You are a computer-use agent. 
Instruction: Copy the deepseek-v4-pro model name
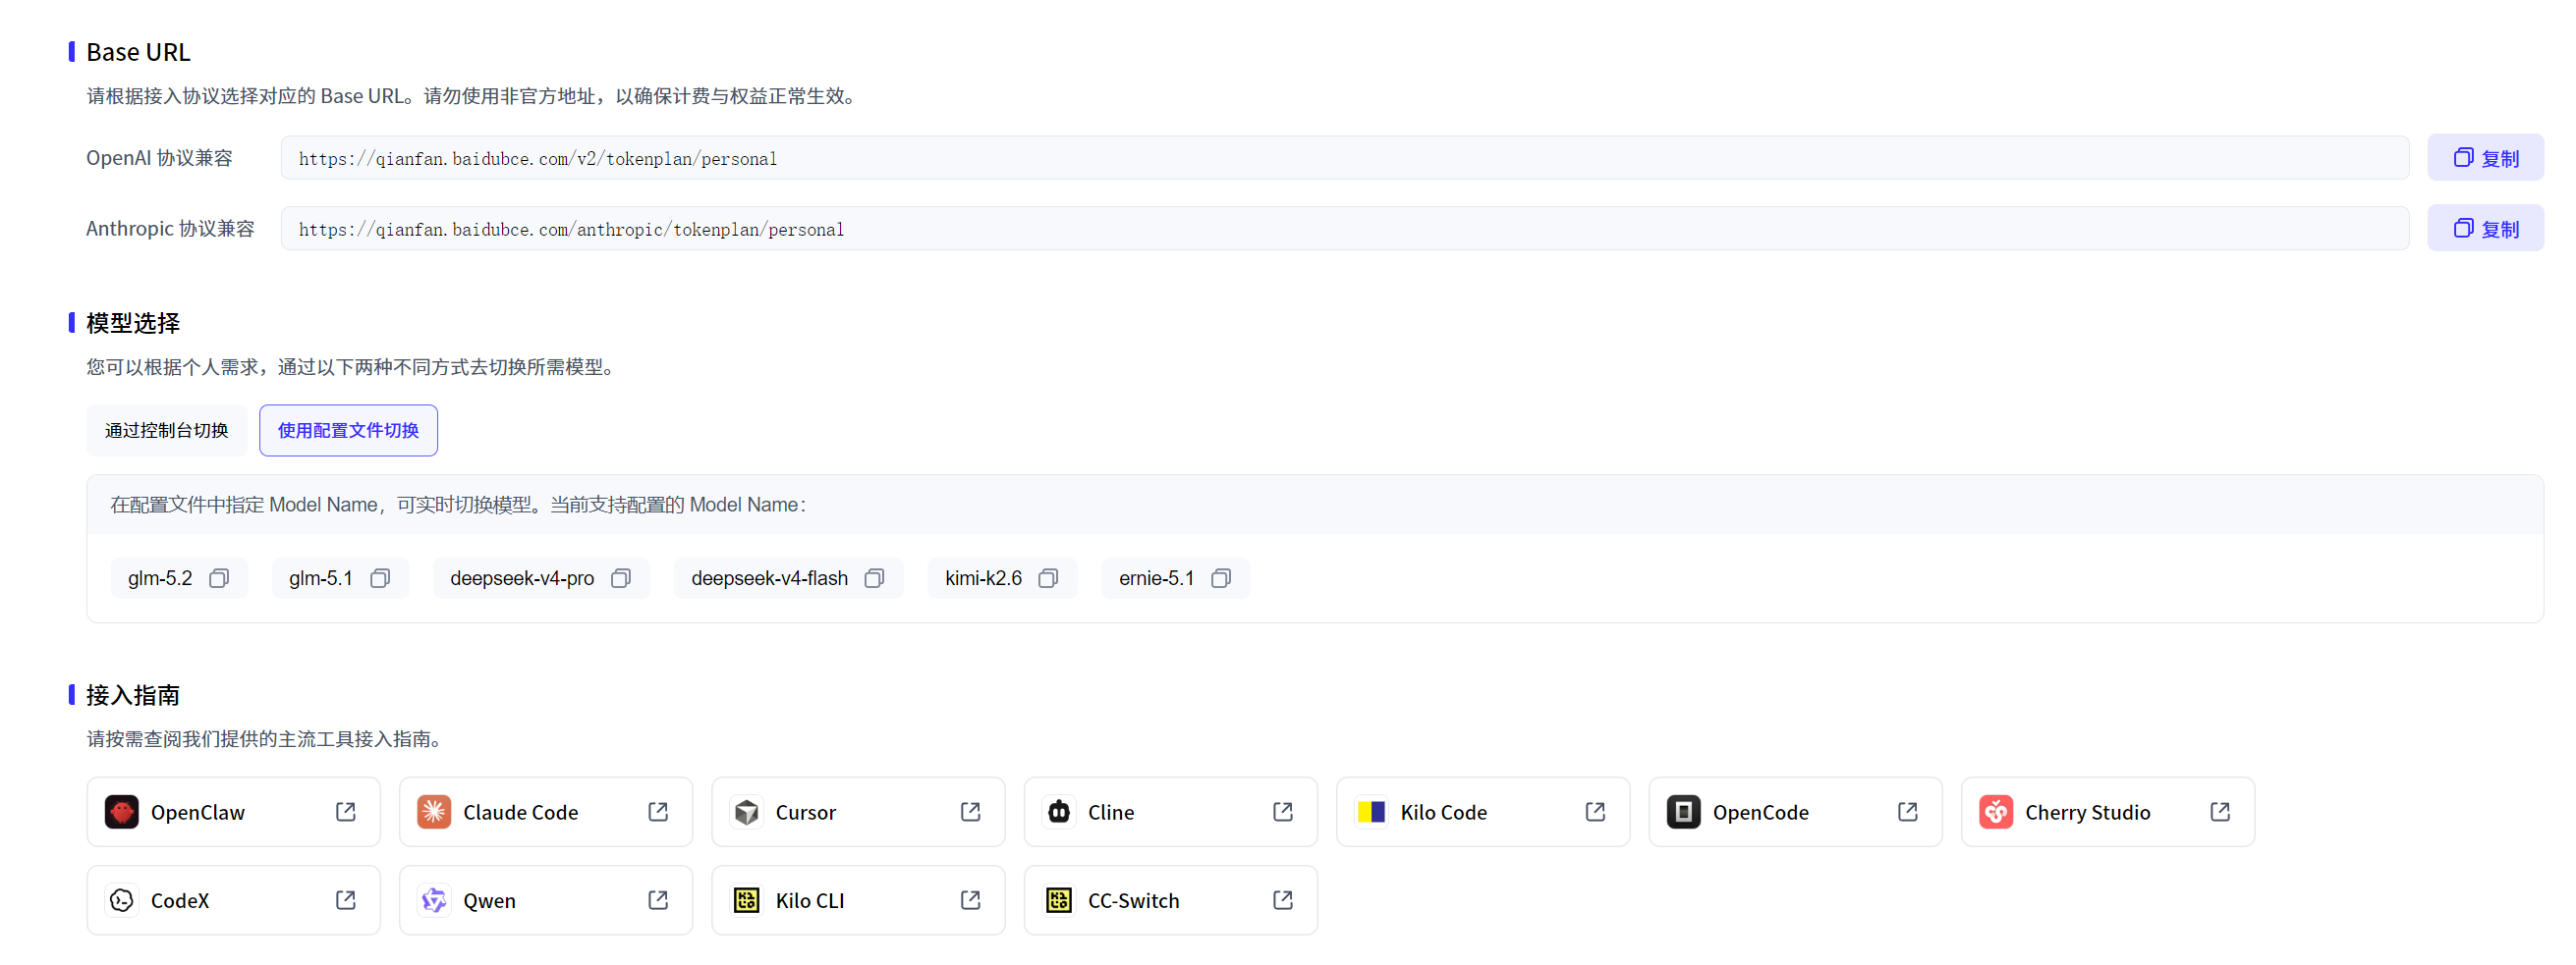pyautogui.click(x=621, y=578)
